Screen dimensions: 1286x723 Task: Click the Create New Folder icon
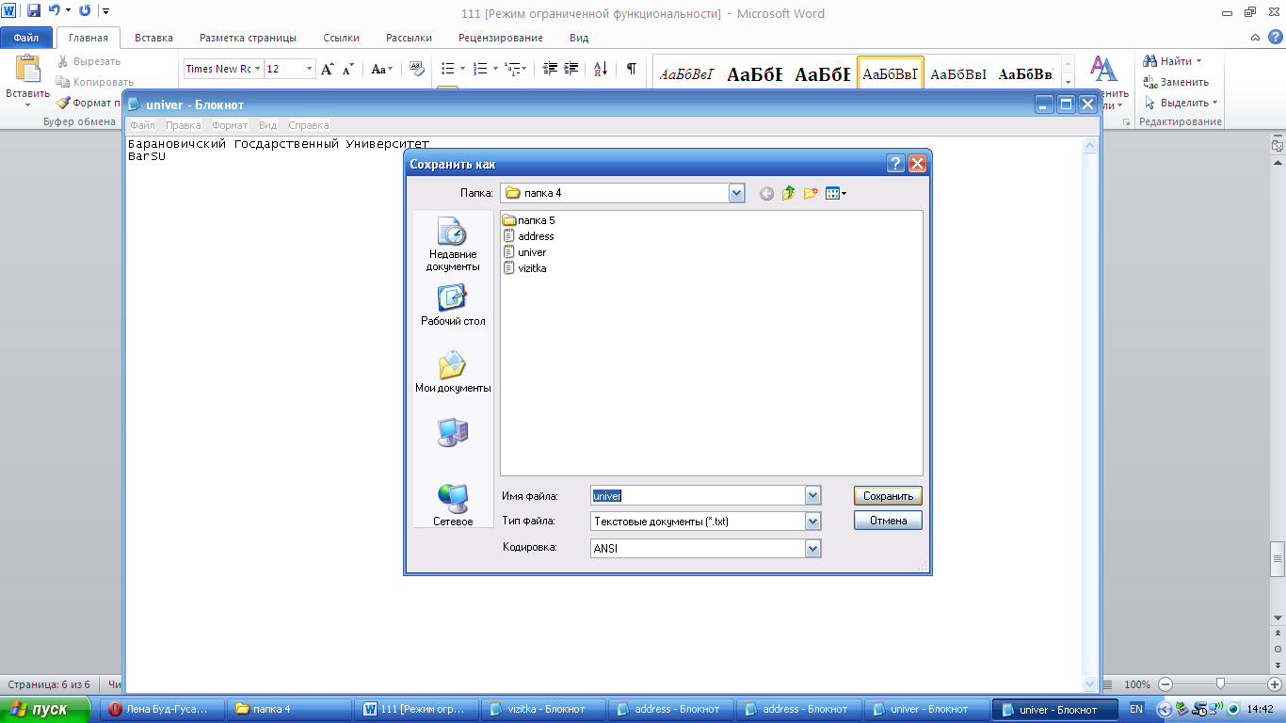click(x=811, y=193)
